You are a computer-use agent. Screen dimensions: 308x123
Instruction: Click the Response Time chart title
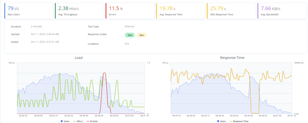tap(232, 58)
